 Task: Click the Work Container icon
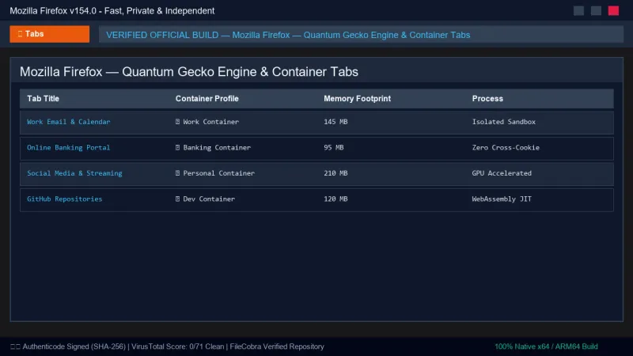(177, 122)
